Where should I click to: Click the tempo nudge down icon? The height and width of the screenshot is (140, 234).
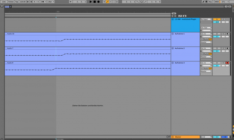[x=28, y=2]
